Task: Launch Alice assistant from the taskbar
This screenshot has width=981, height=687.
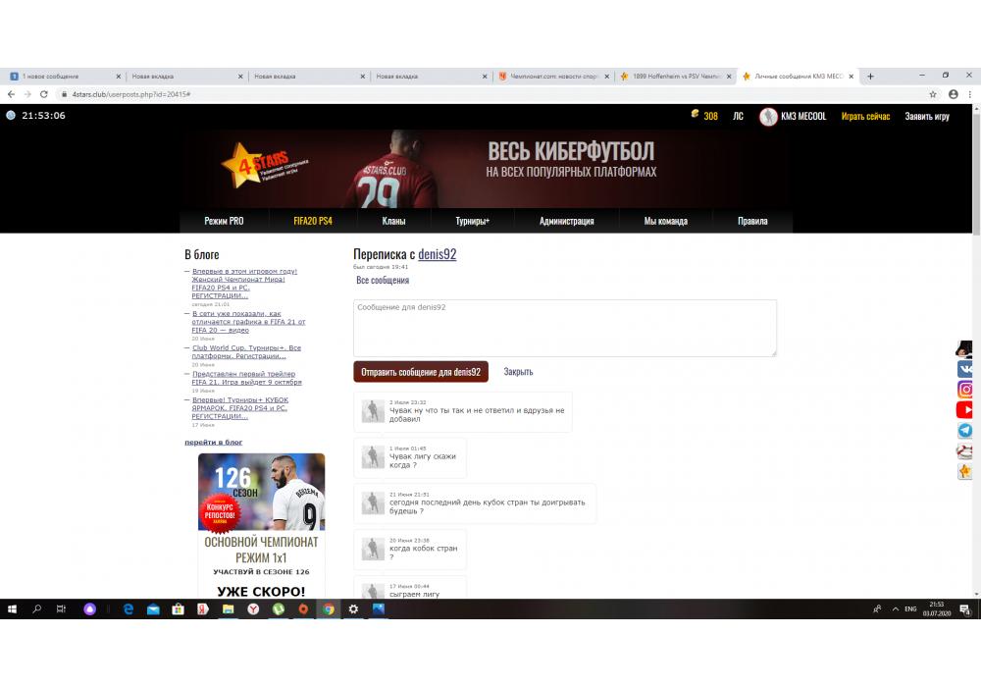Action: click(90, 608)
